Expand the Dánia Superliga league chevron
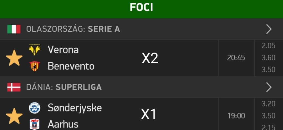 coord(269,87)
